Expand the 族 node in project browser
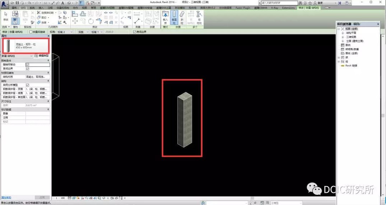 pos(339,57)
